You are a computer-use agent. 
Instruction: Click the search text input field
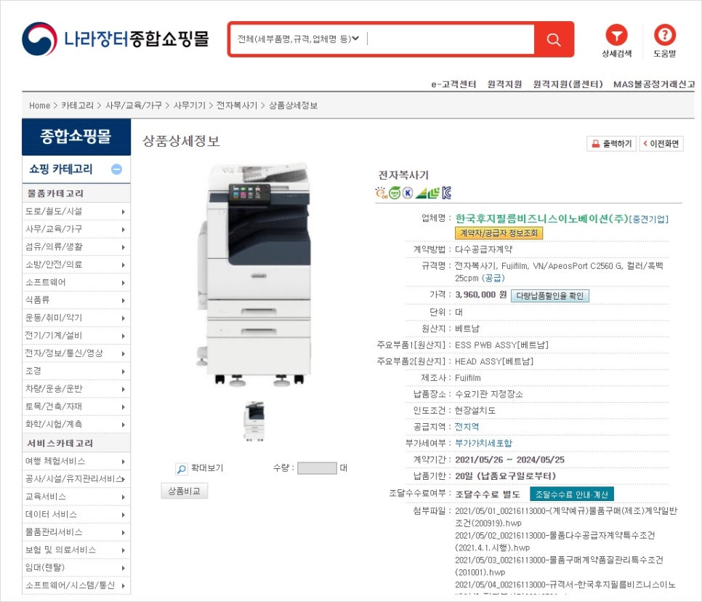tap(450, 39)
